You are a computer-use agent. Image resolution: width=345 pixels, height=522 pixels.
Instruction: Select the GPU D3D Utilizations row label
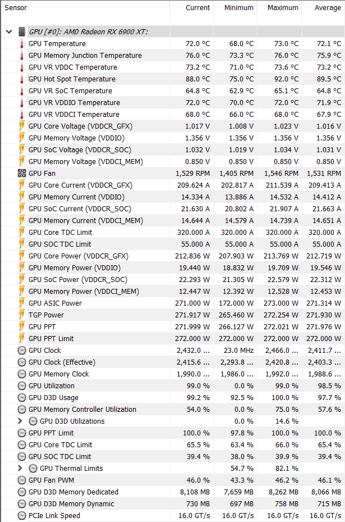point(72,421)
